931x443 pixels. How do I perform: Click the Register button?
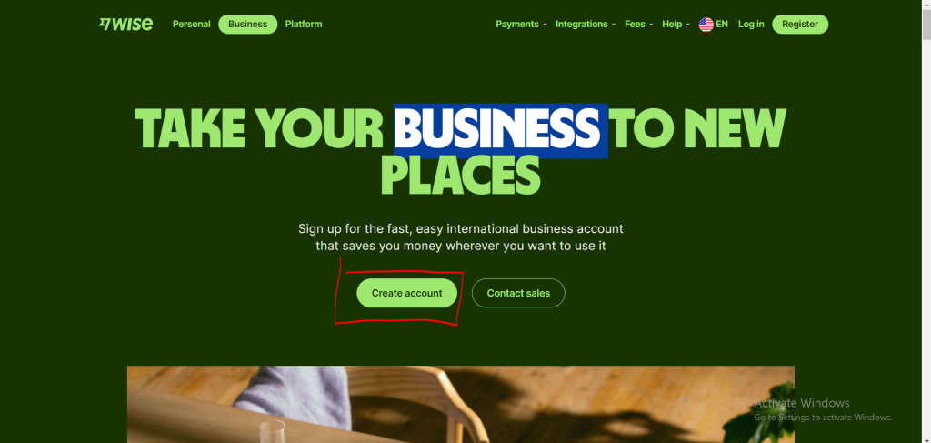800,25
